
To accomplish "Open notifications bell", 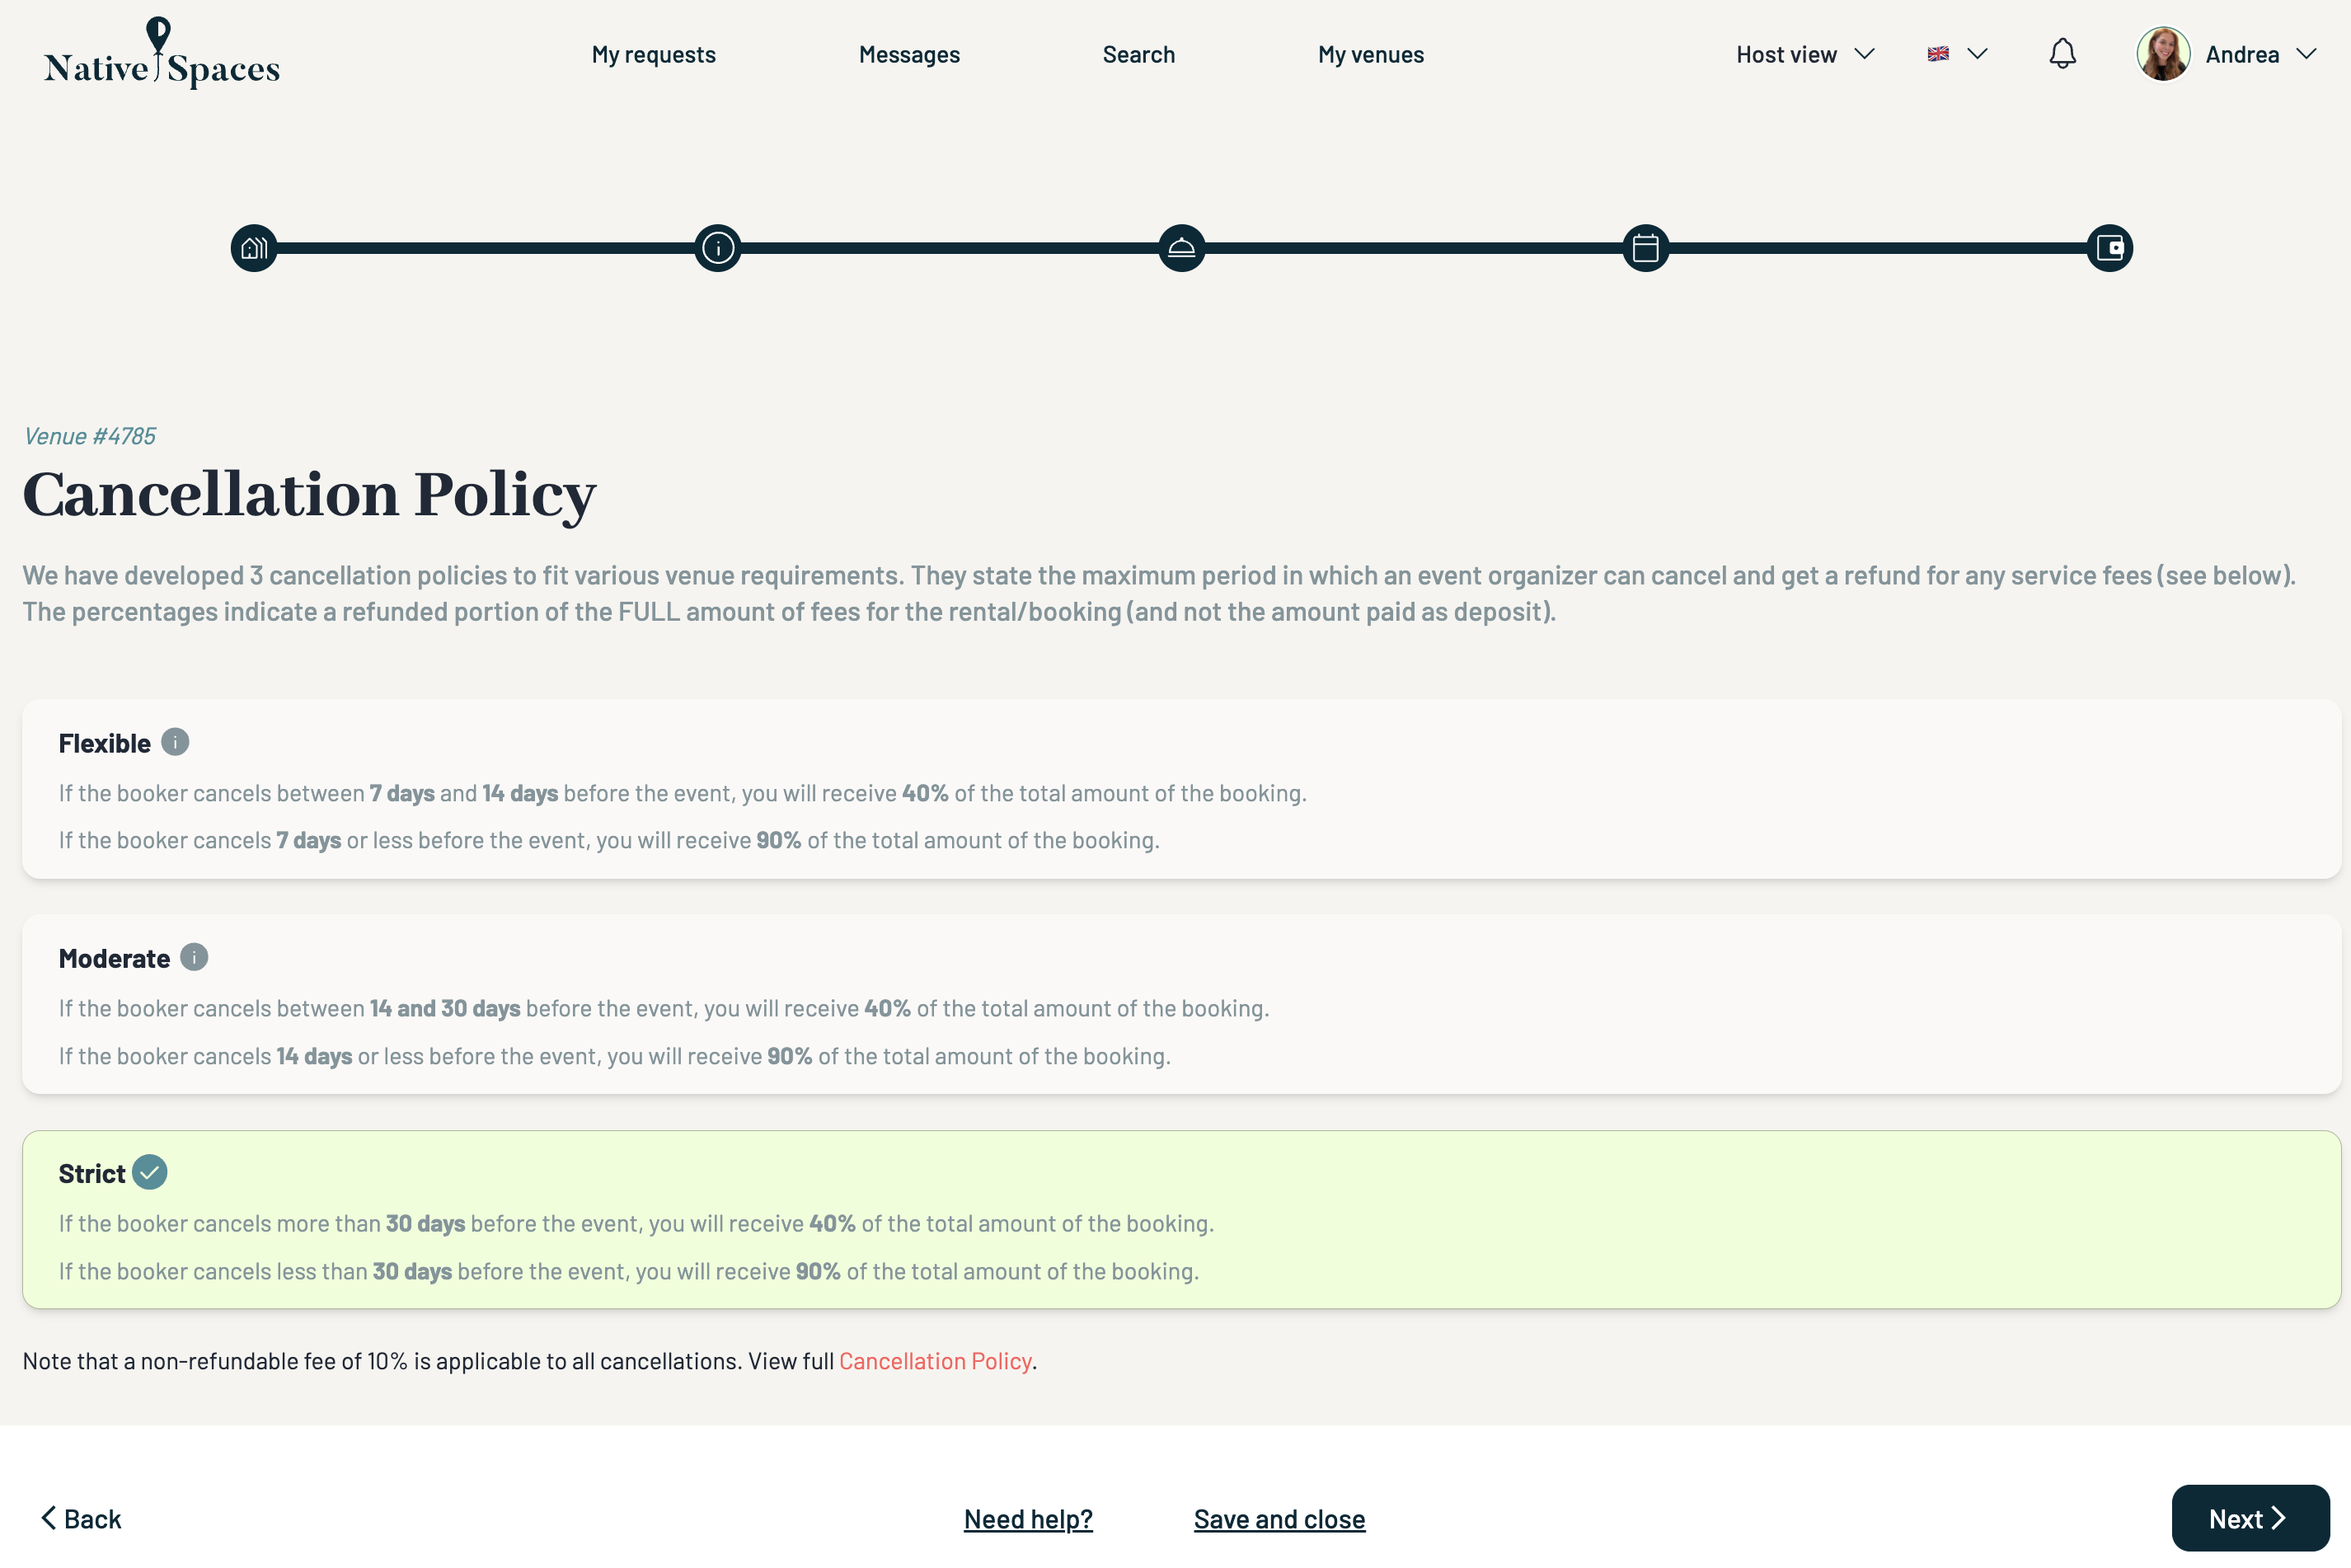I will [2062, 54].
